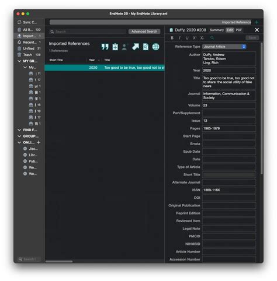The width and height of the screenshot is (277, 281).
Task: Toggle italic formatting
Action: [179, 38]
